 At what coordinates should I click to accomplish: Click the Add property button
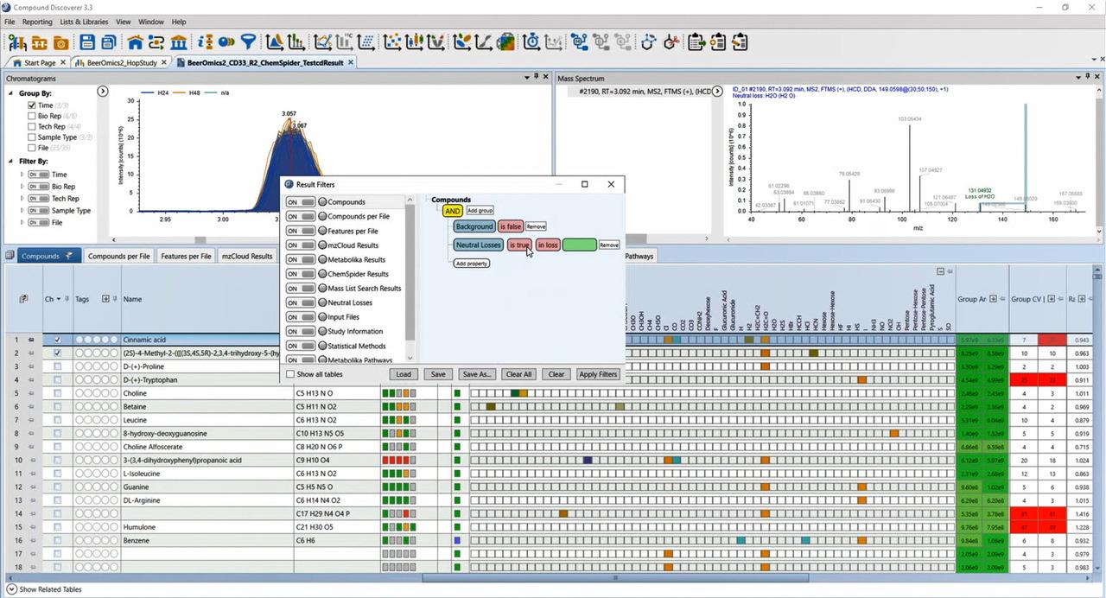point(471,264)
